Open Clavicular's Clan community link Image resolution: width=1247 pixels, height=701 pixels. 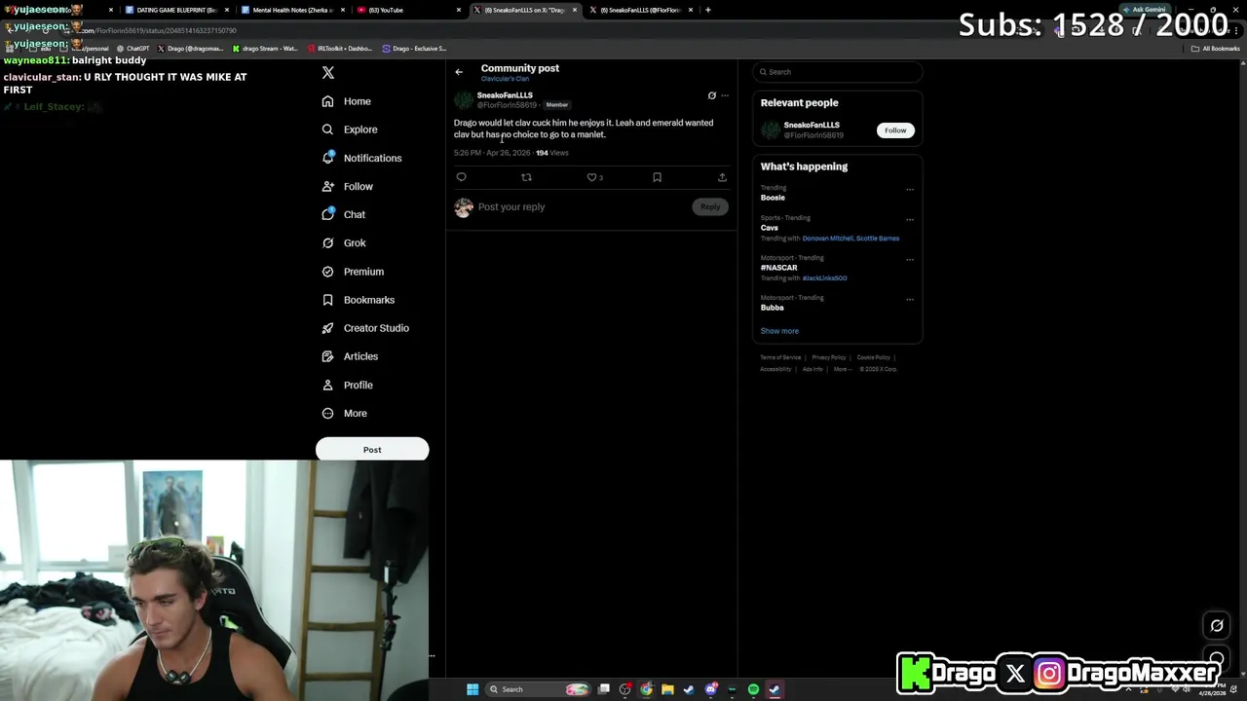tap(505, 79)
